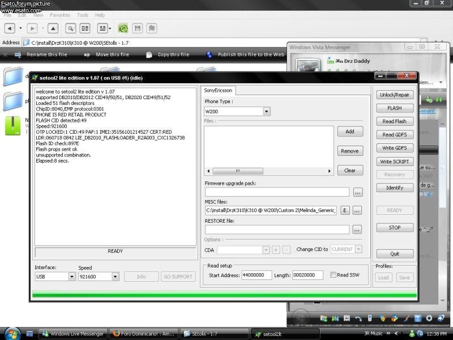Click the Files list horizontal scrollbar
The width and height of the screenshot is (453, 340).
click(x=269, y=171)
